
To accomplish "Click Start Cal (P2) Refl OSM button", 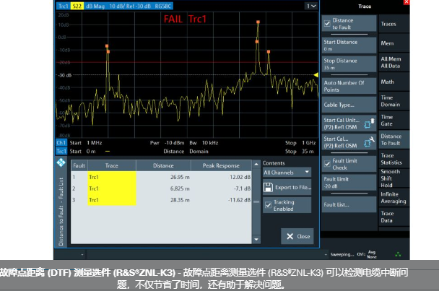I will (349, 142).
